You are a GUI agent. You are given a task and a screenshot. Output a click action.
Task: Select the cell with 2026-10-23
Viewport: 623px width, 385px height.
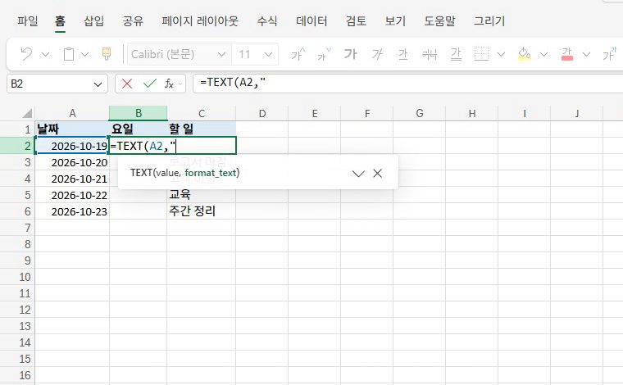click(72, 211)
